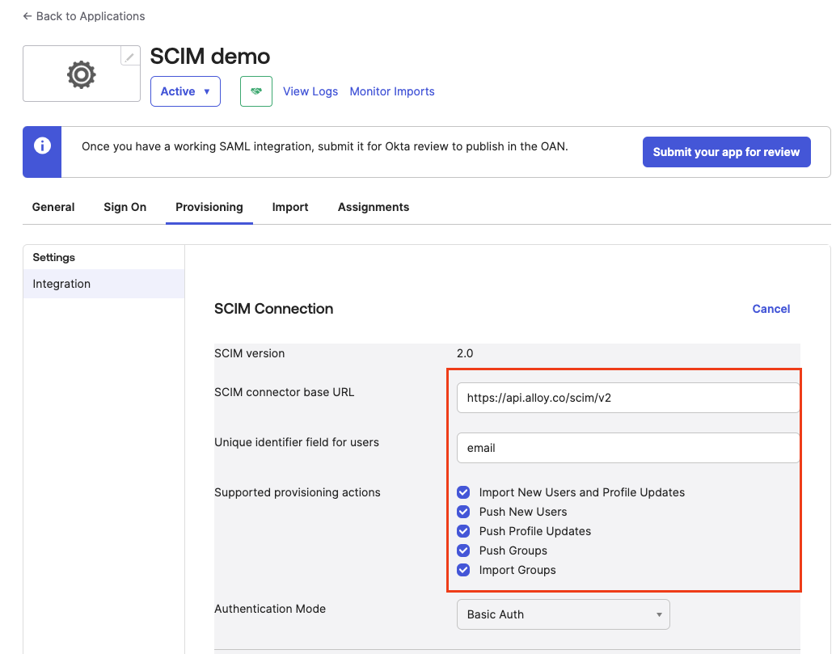Switch to the General tab
This screenshot has height=654, width=836.
[53, 207]
